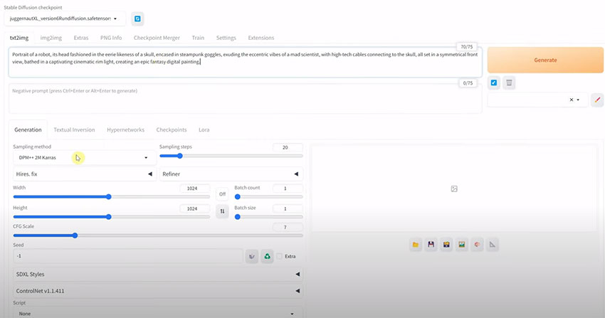Open the Script dropdown set to None
605x318 pixels.
point(158,313)
